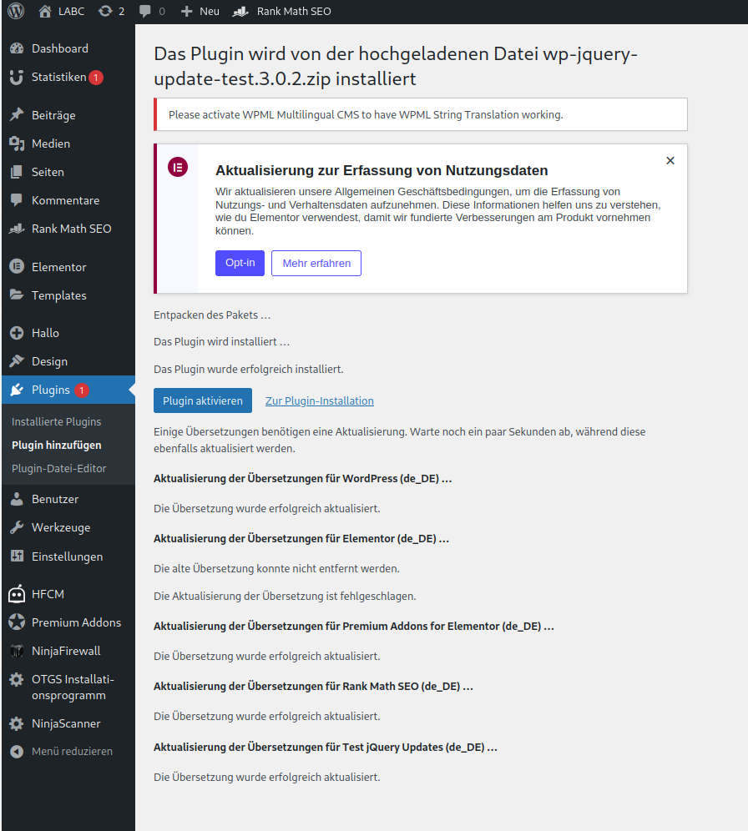748x831 pixels.
Task: Click the Design brush icon
Action: [17, 361]
